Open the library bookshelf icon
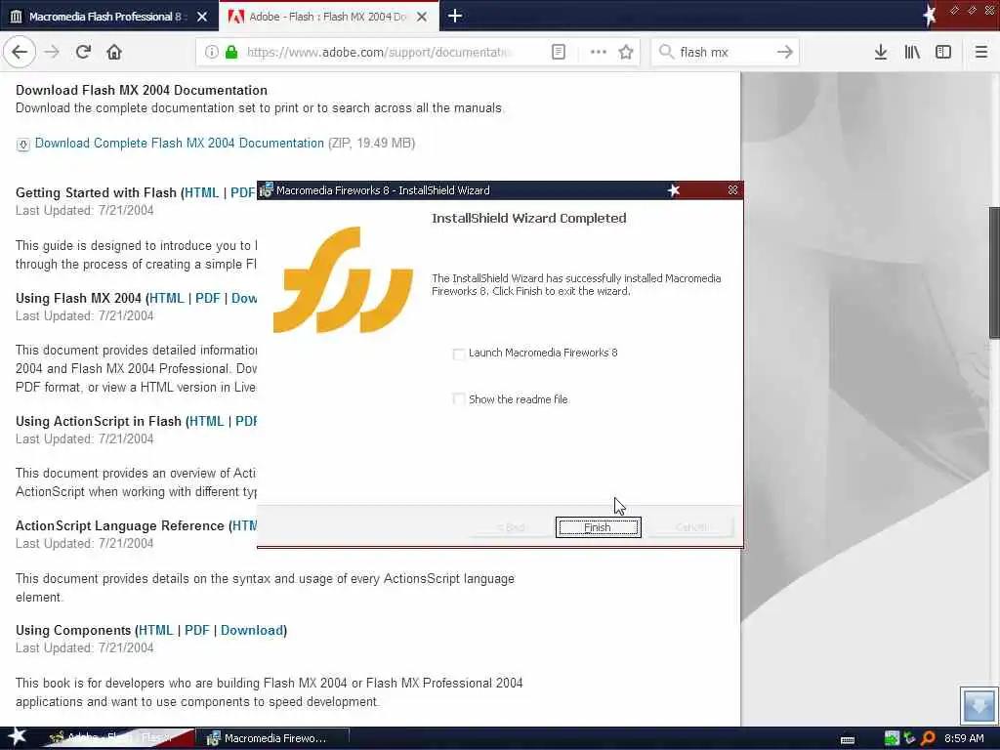 [912, 52]
